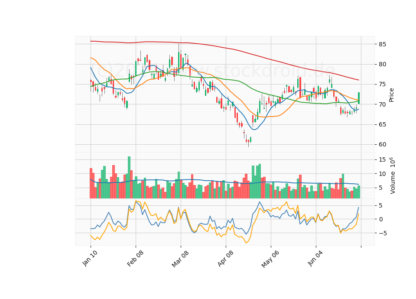416x299 pixels.
Task: Select the "Jun 04" date label
Action: [x=315, y=258]
